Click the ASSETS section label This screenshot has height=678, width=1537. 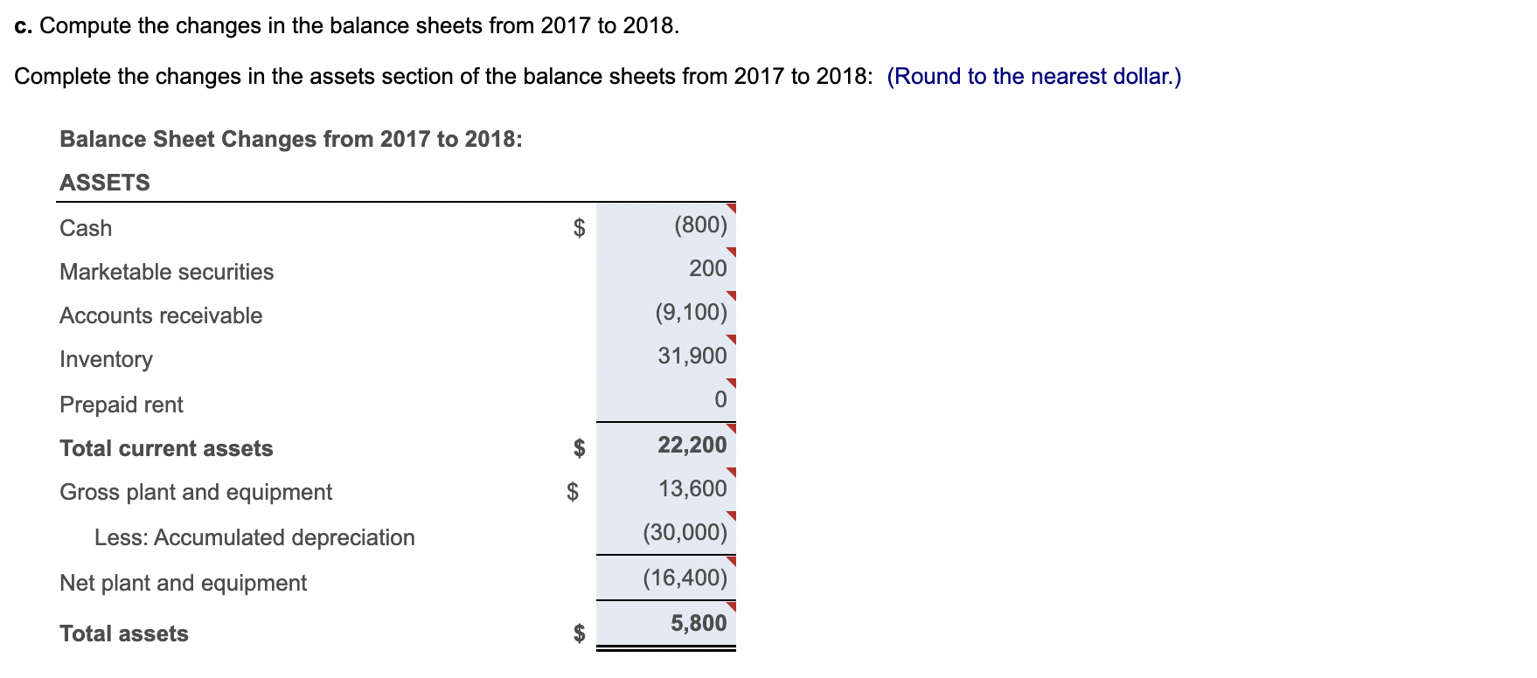point(104,182)
